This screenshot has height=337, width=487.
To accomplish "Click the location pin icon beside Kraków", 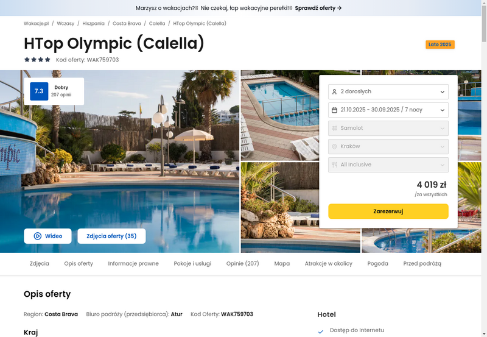I will coord(334,146).
